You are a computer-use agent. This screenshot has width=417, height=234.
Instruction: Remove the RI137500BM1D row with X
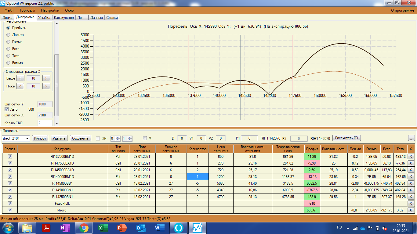(411, 156)
